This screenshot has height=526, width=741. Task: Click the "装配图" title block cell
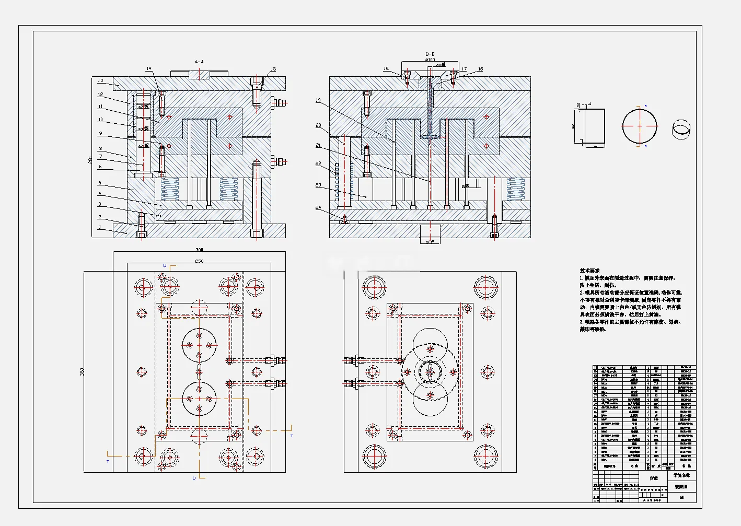point(681,486)
